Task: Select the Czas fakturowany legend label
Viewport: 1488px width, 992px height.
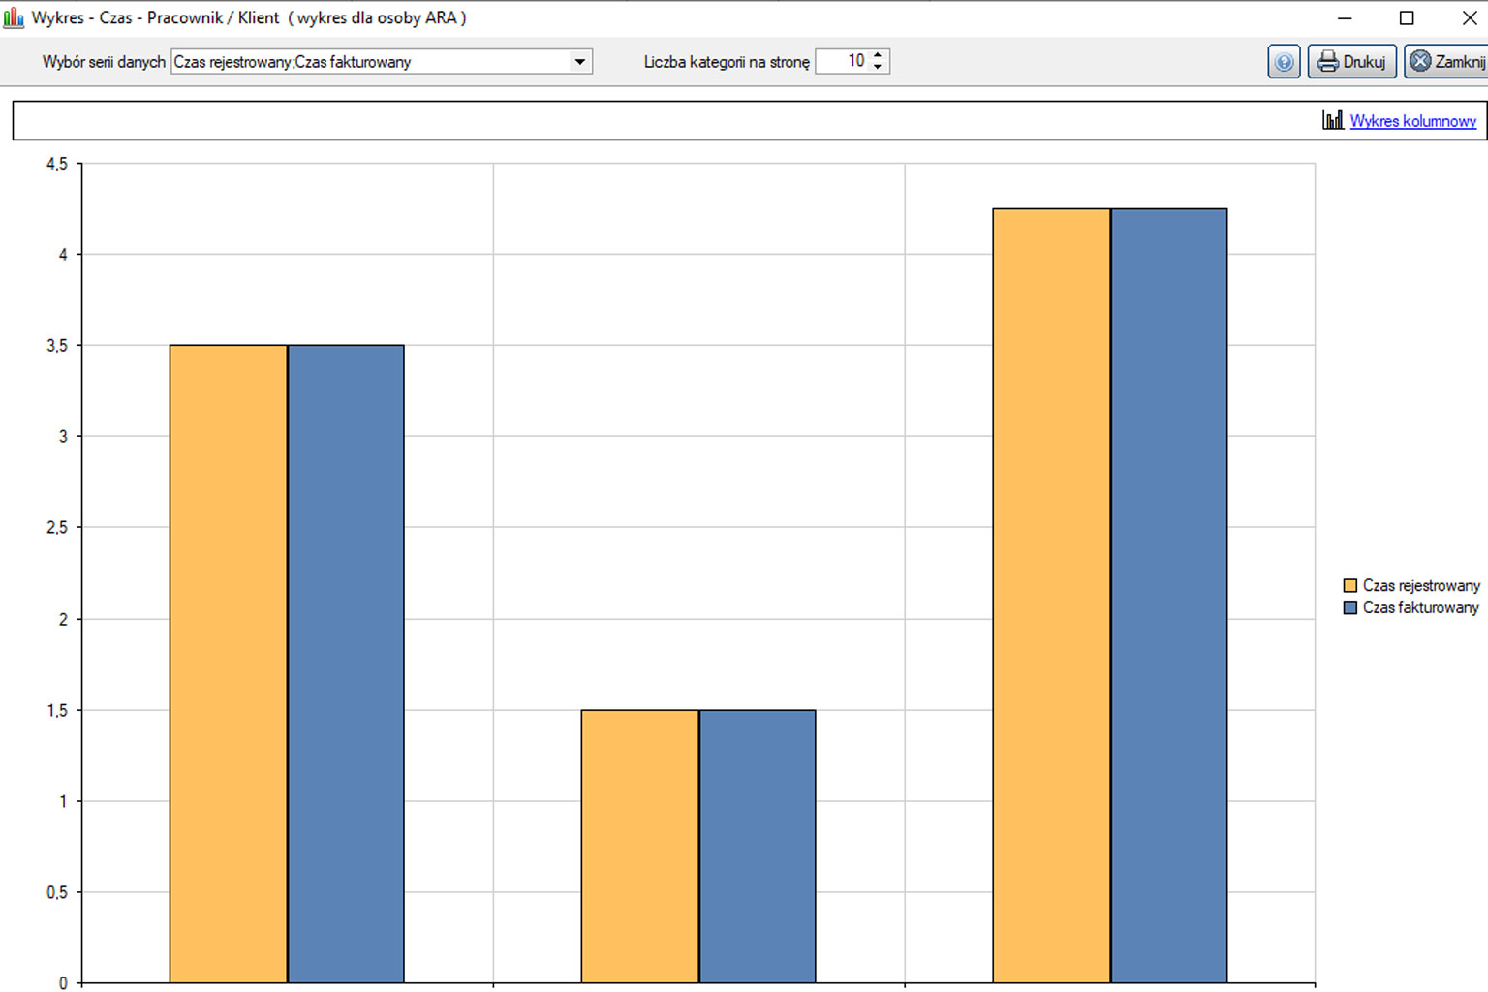Action: click(1420, 607)
